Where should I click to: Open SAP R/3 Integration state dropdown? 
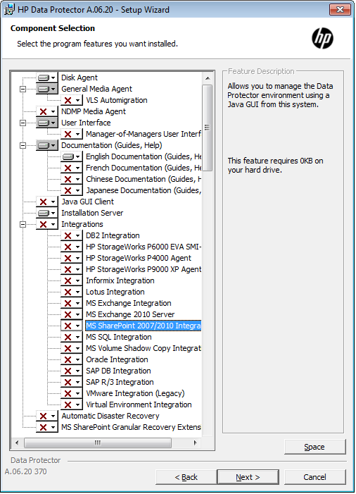point(72,383)
